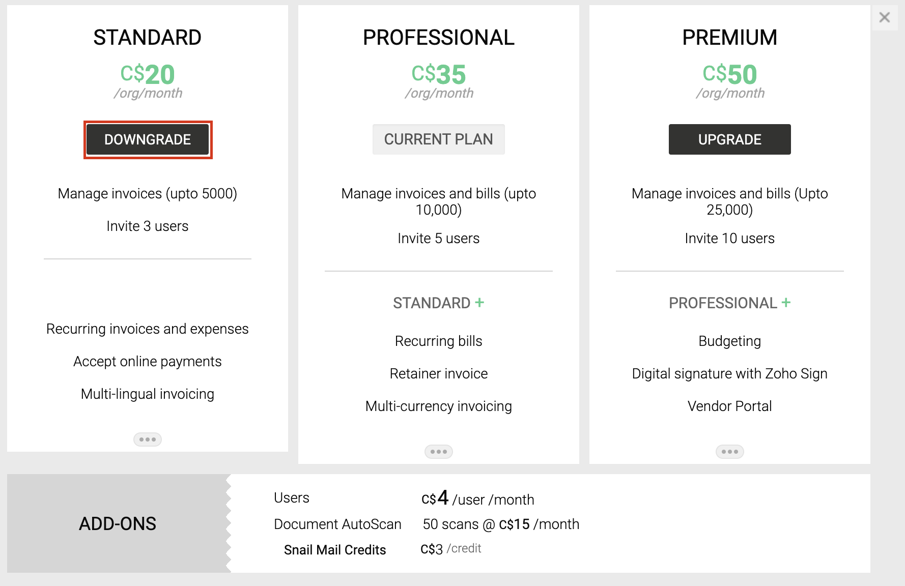The height and width of the screenshot is (586, 905).
Task: Click the C$20 Standard price
Action: pos(148,74)
